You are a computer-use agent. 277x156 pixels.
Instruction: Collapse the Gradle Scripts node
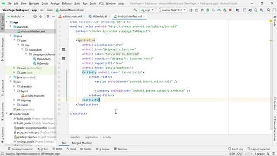click(6, 114)
